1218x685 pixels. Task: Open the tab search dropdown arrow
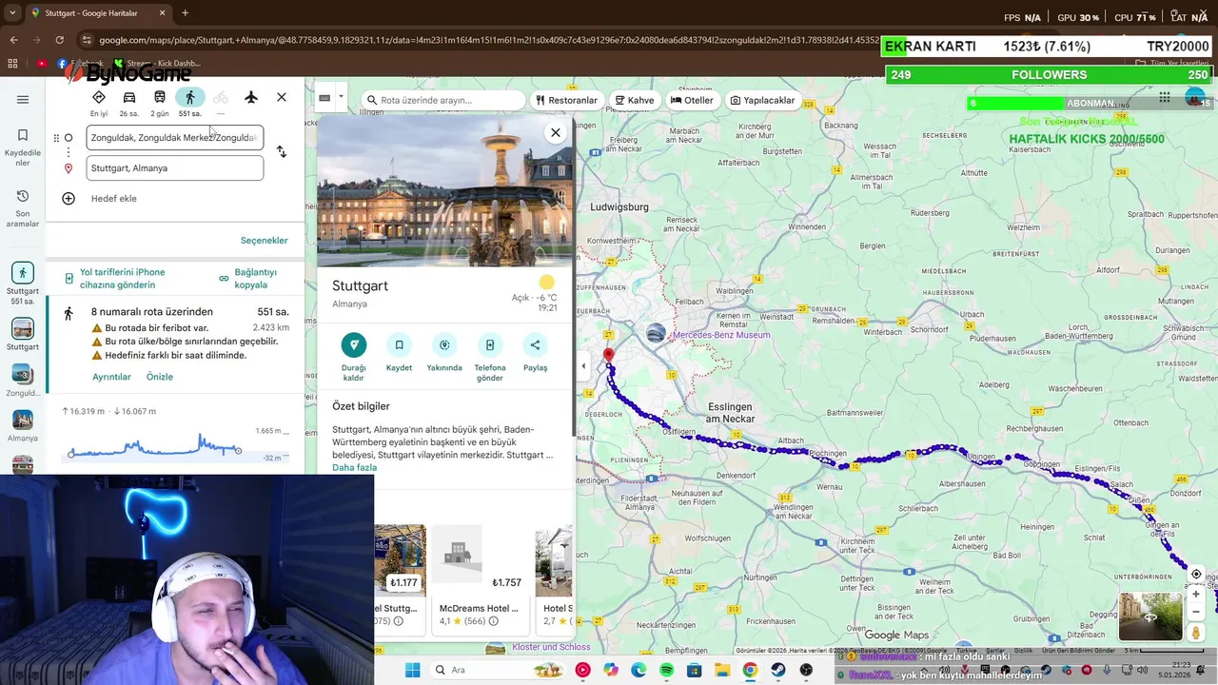click(13, 13)
